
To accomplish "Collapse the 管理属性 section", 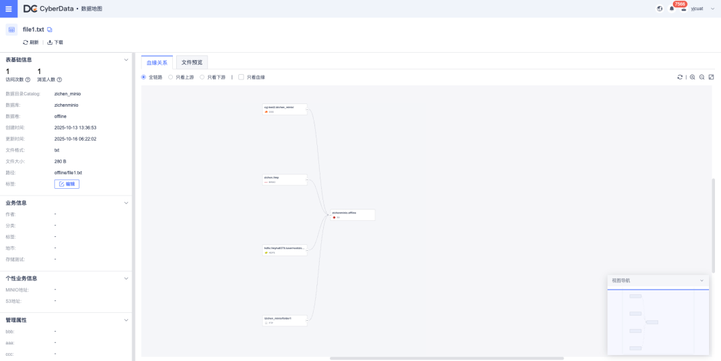I will click(x=126, y=320).
